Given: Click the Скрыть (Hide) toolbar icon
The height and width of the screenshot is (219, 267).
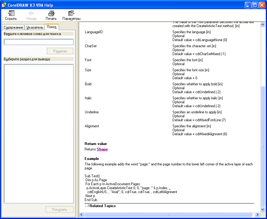Looking at the screenshot, I should click(11, 13).
